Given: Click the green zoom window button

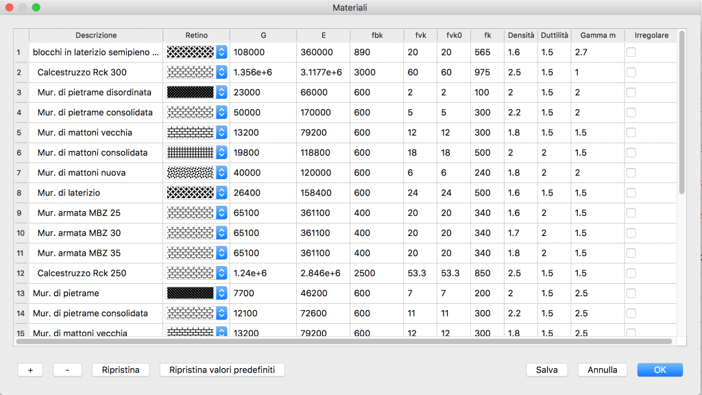Looking at the screenshot, I should [36, 8].
